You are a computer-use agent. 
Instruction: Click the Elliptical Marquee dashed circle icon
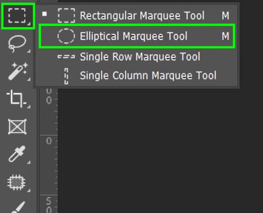click(66, 36)
